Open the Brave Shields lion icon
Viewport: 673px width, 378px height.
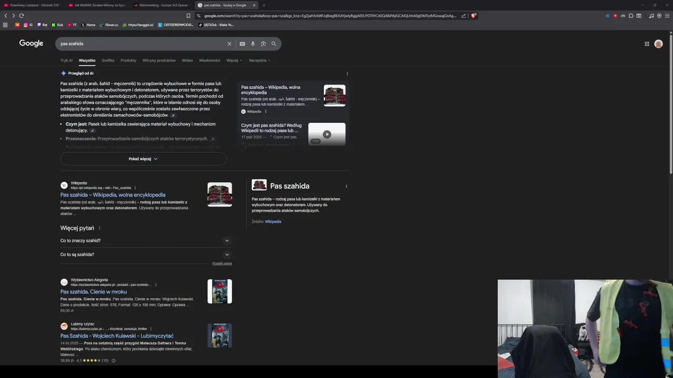[x=473, y=16]
